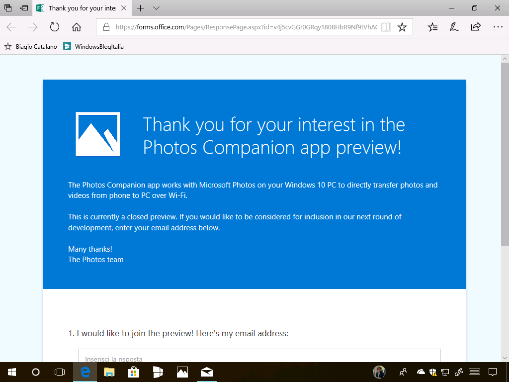Open the white tiles app on taskbar
The height and width of the screenshot is (382, 509).
158,372
